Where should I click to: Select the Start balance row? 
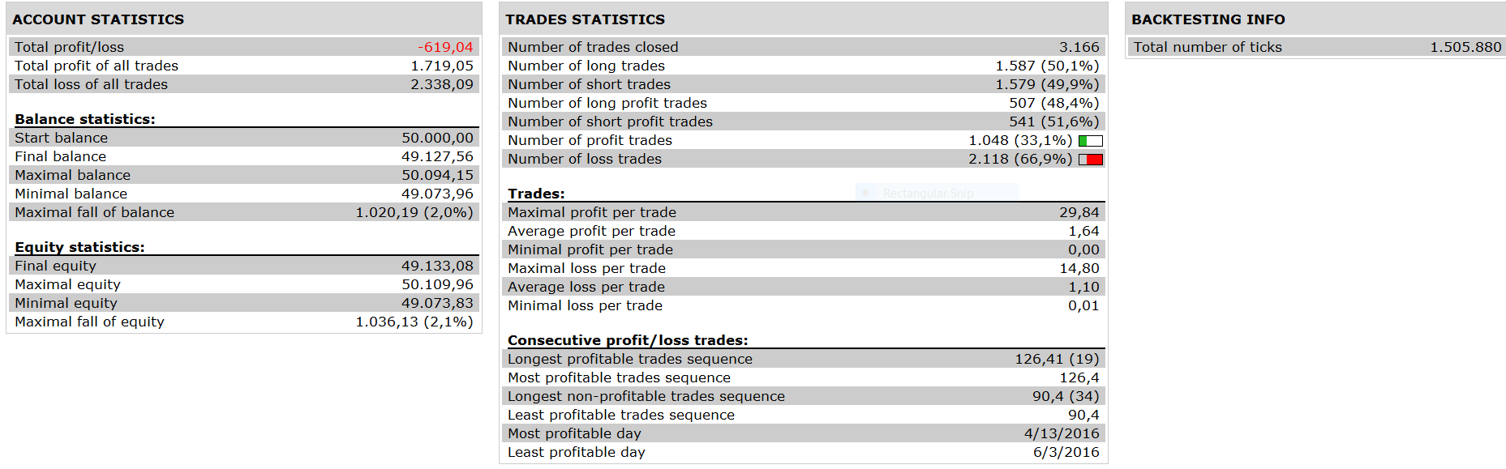click(244, 138)
